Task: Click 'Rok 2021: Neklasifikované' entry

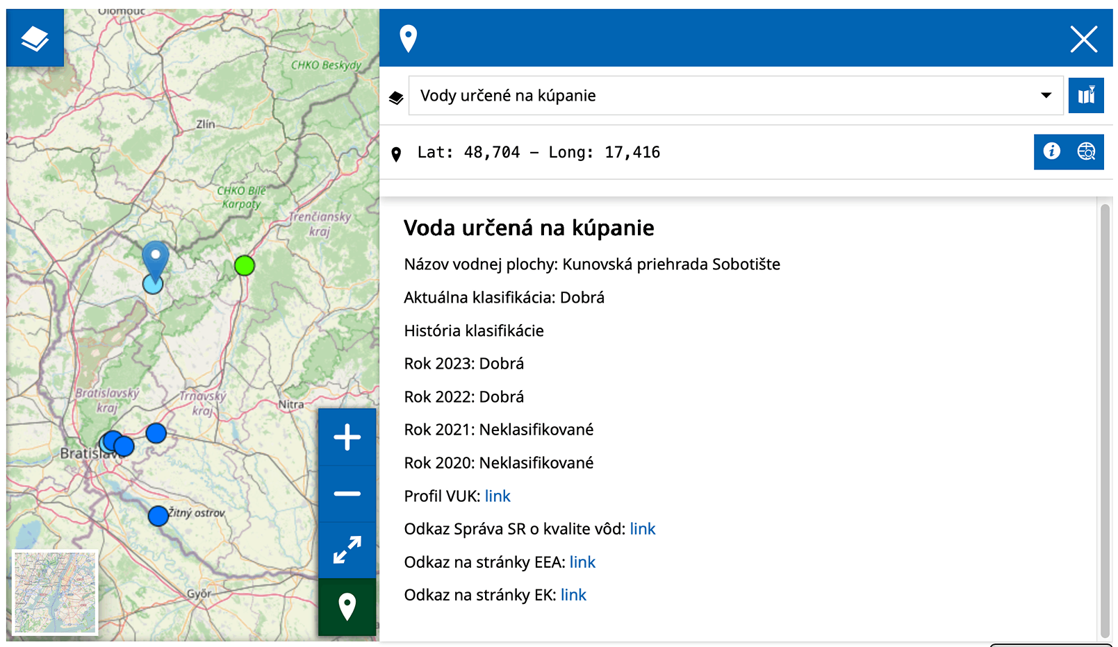Action: point(499,430)
